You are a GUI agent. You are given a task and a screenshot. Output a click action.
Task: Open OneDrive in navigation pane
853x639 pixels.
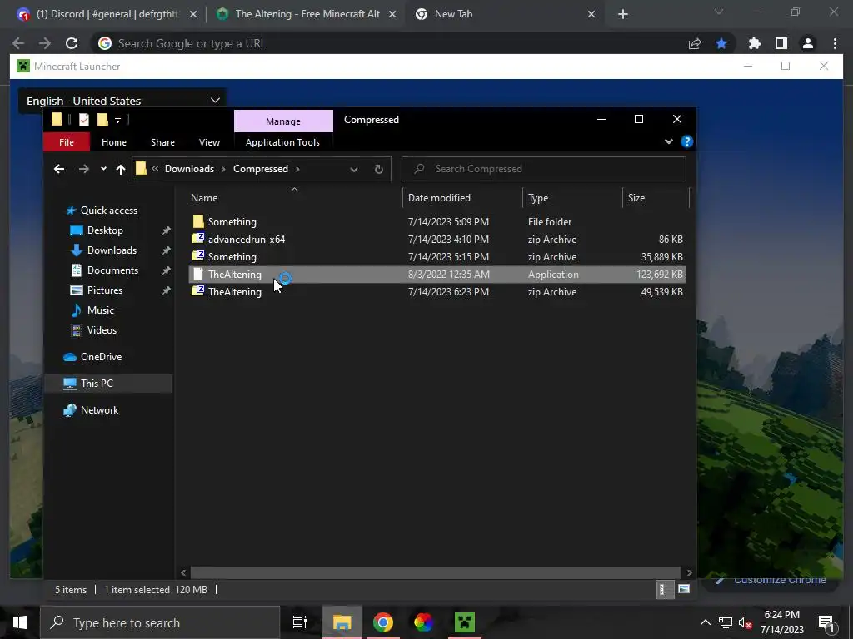pos(101,357)
